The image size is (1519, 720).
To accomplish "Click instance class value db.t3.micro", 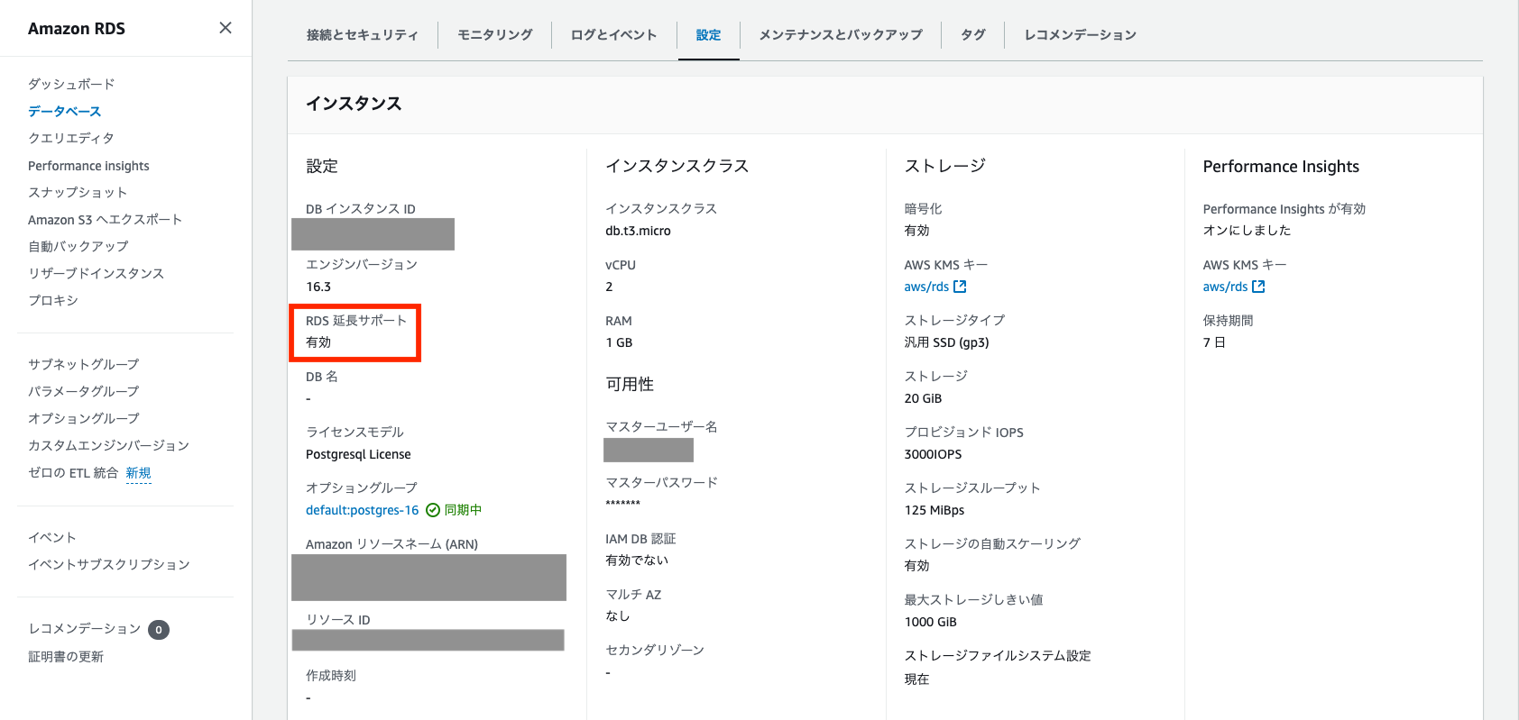I will (x=639, y=231).
